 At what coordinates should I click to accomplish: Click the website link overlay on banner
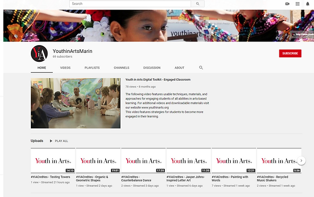pos(302,35)
